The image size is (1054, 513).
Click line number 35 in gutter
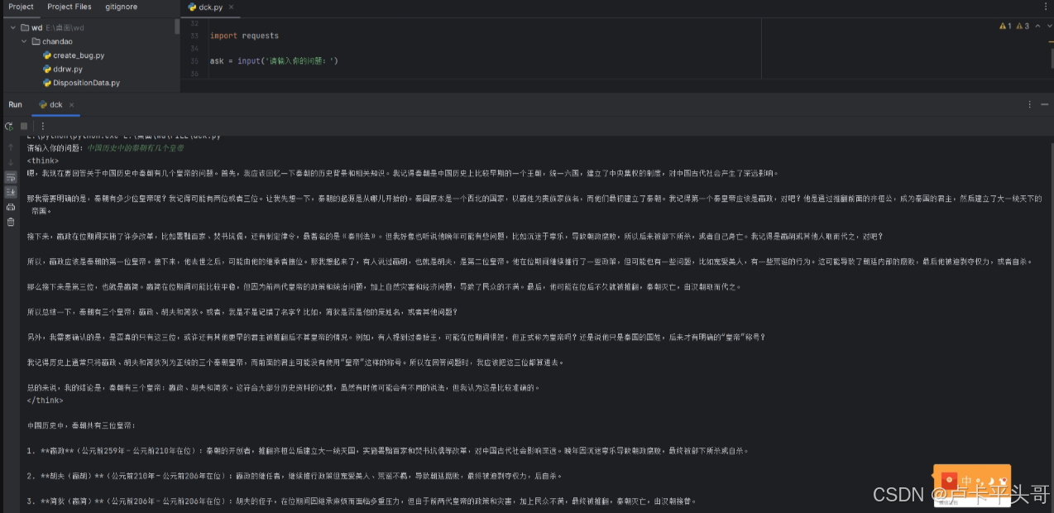pyautogui.click(x=194, y=61)
